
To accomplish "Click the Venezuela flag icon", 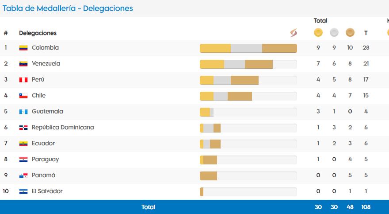I will 23,64.
